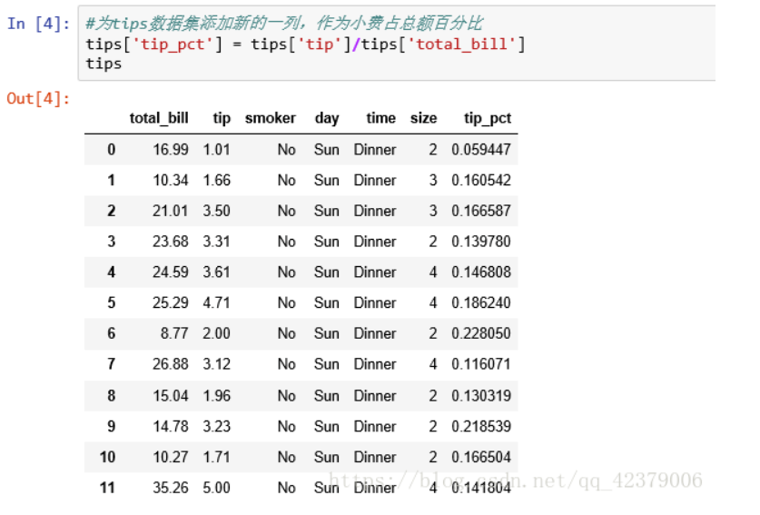The height and width of the screenshot is (515, 760).
Task: Select total_bill value 25.29
Action: tap(171, 303)
